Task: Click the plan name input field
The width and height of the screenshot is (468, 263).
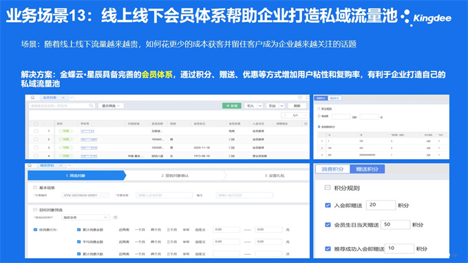Action: pyautogui.click(x=164, y=196)
